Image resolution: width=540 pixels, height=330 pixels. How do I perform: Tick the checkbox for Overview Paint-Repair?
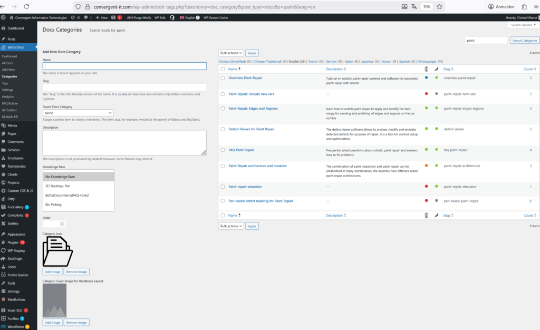(223, 78)
